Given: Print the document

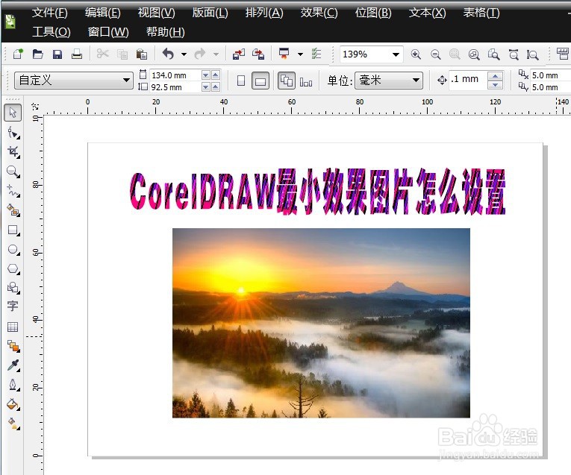Looking at the screenshot, I should pos(77,54).
